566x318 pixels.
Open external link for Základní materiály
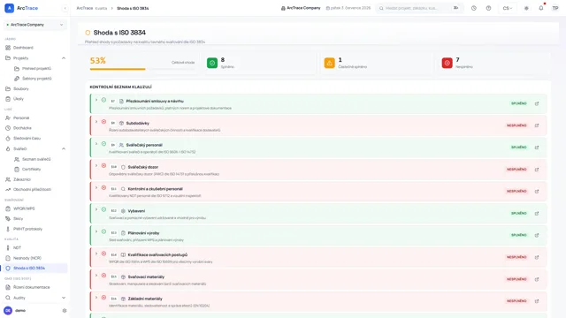click(x=537, y=301)
